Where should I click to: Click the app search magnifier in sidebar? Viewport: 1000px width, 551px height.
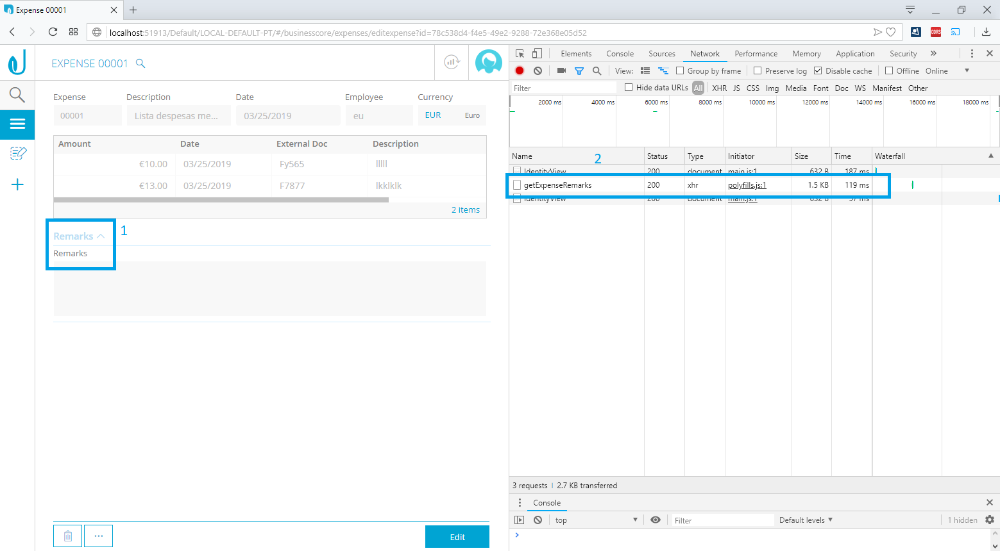(17, 95)
